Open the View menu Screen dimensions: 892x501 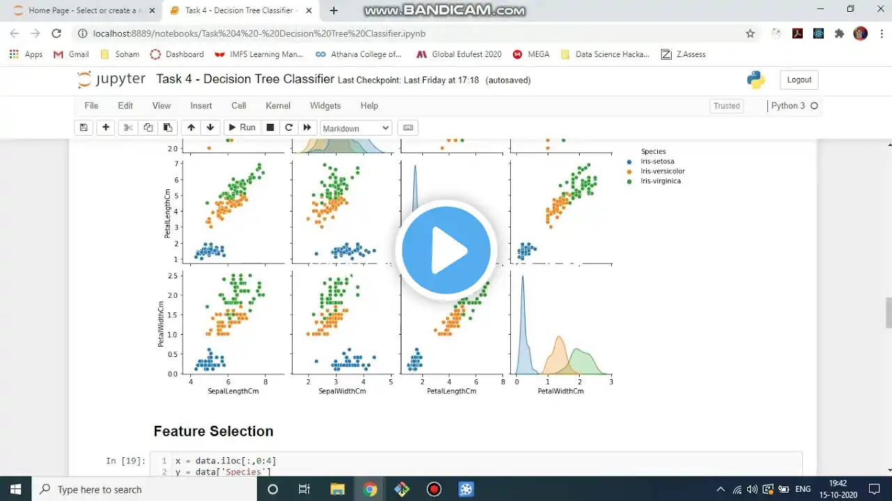point(162,106)
